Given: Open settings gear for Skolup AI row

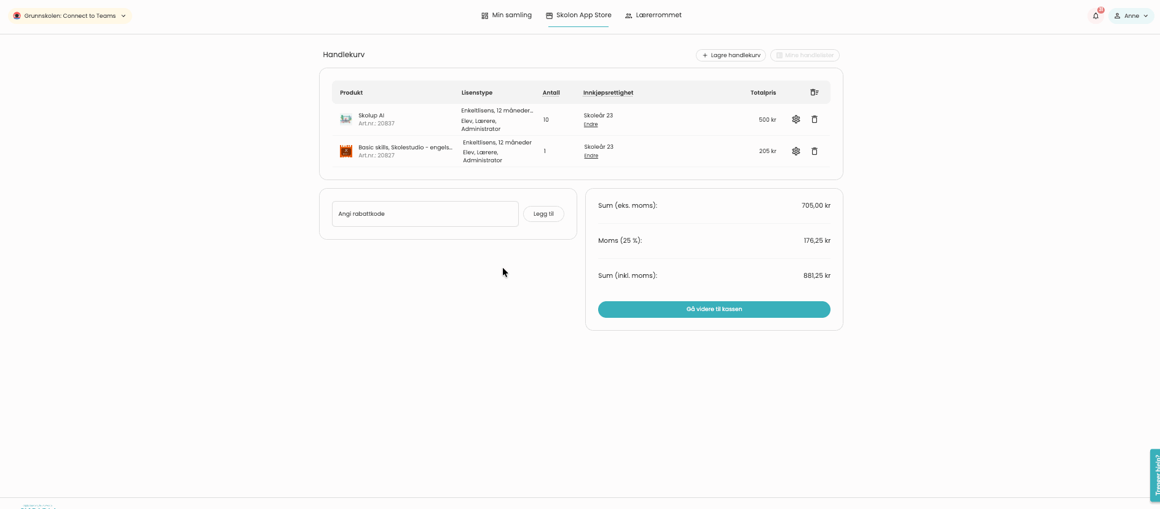Looking at the screenshot, I should (x=795, y=119).
